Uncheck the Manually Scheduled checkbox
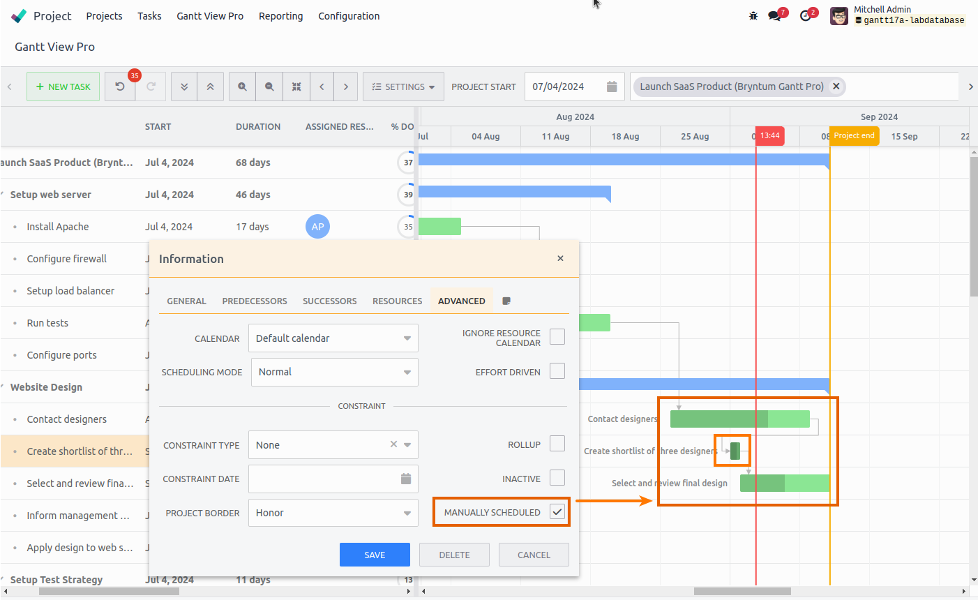Viewport: 978px width, 600px height. 557,511
